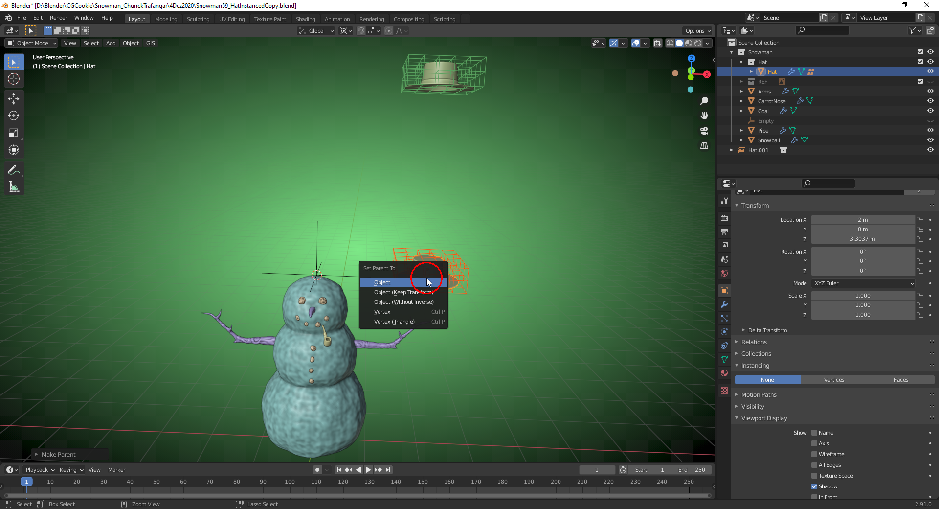Activate the Rotate tool
The image size is (939, 509).
(x=14, y=116)
